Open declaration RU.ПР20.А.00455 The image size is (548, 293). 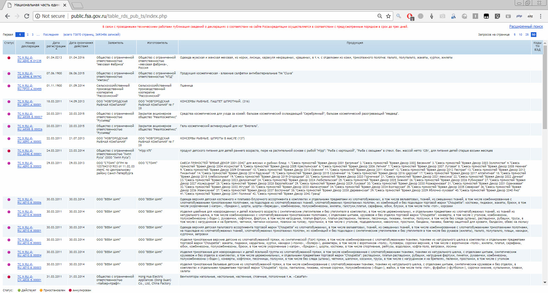click(29, 87)
